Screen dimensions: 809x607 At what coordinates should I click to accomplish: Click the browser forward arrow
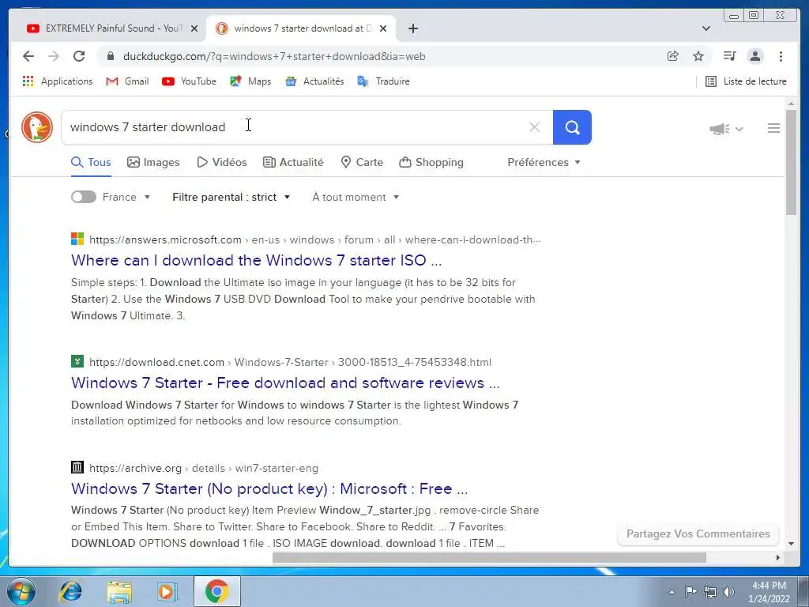tap(54, 56)
